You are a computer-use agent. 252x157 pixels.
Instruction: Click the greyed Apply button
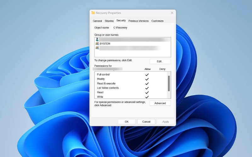(x=166, y=122)
